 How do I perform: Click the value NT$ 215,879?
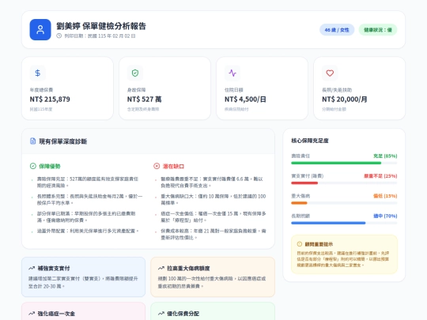50,99
